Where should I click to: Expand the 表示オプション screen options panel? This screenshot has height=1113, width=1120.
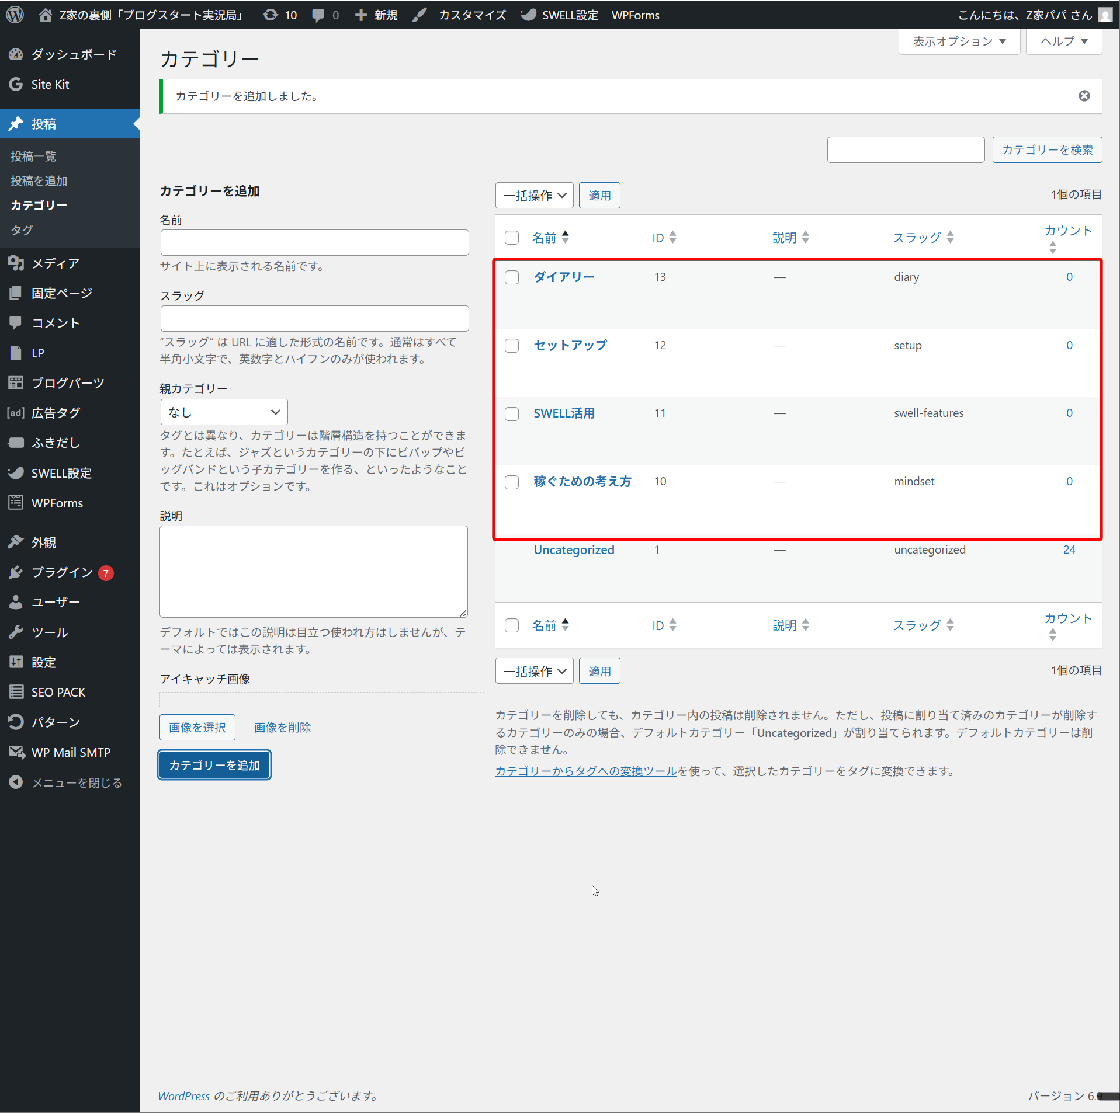point(958,41)
